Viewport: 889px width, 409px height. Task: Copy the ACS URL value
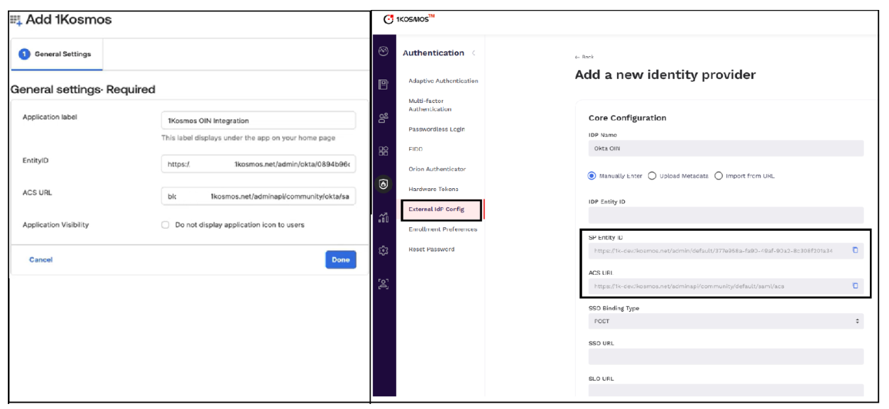855,285
